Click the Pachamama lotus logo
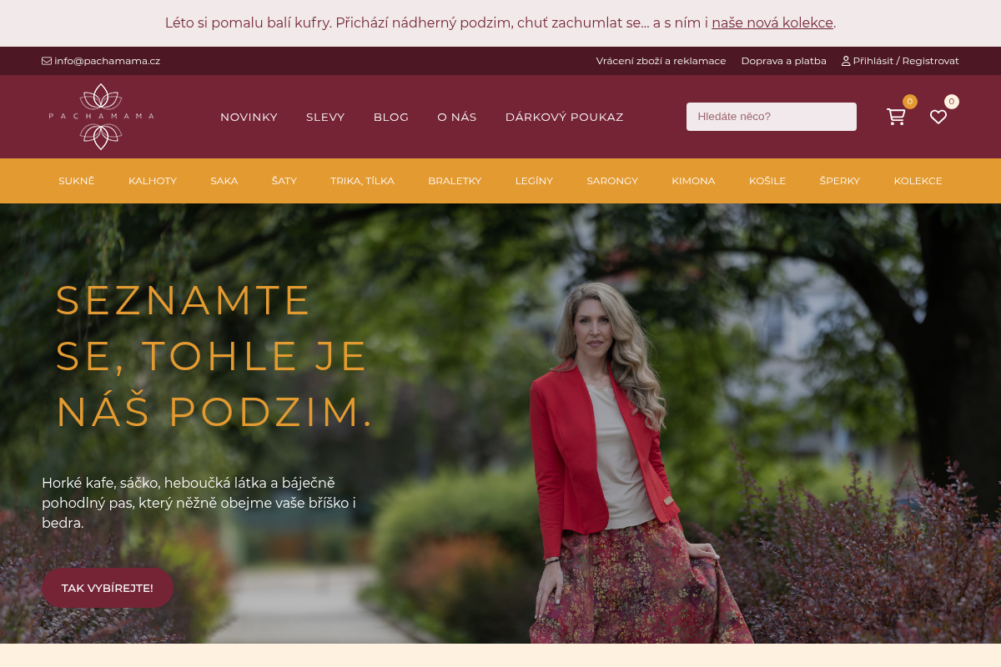The image size is (1001, 667). (x=101, y=117)
